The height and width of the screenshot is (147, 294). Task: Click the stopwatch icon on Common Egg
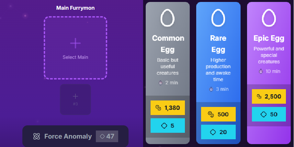coord(161,83)
